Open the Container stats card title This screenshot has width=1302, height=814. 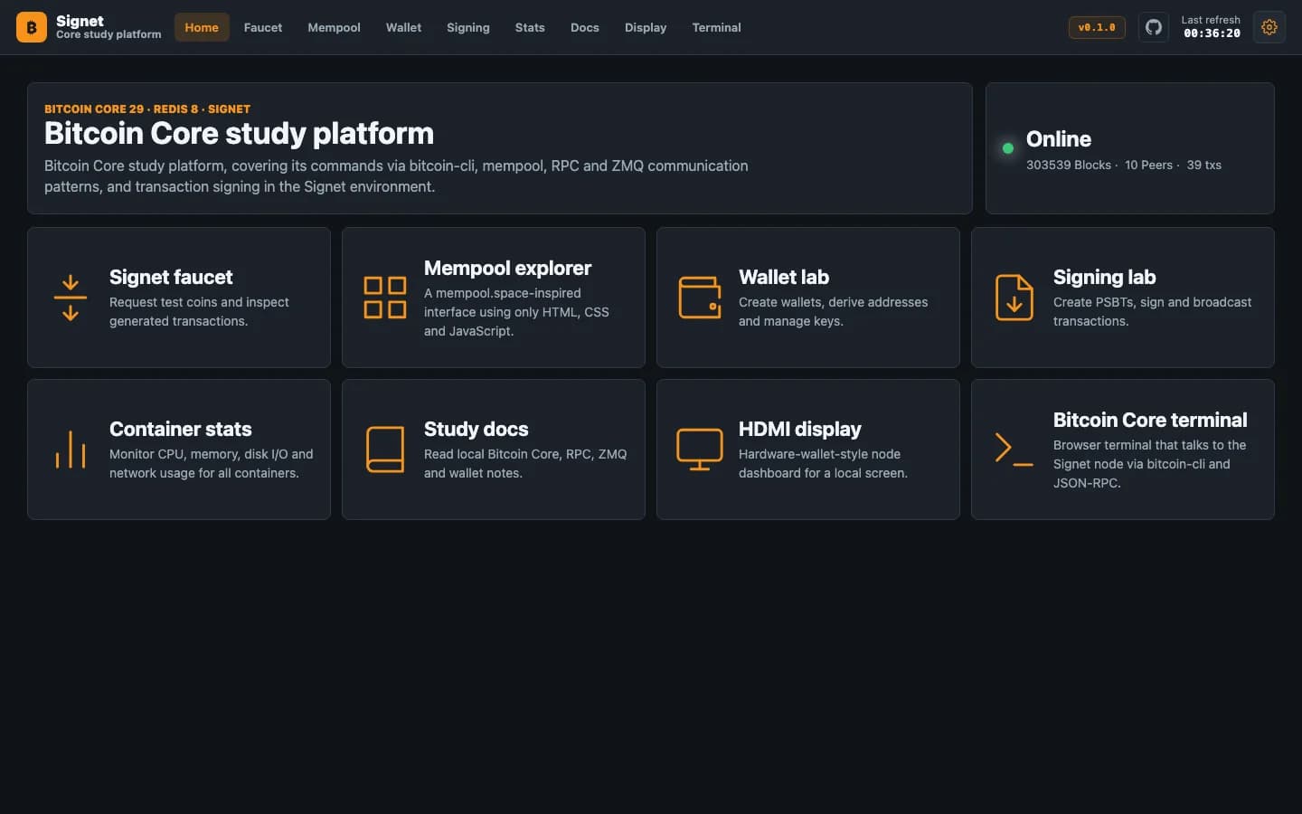click(x=181, y=429)
